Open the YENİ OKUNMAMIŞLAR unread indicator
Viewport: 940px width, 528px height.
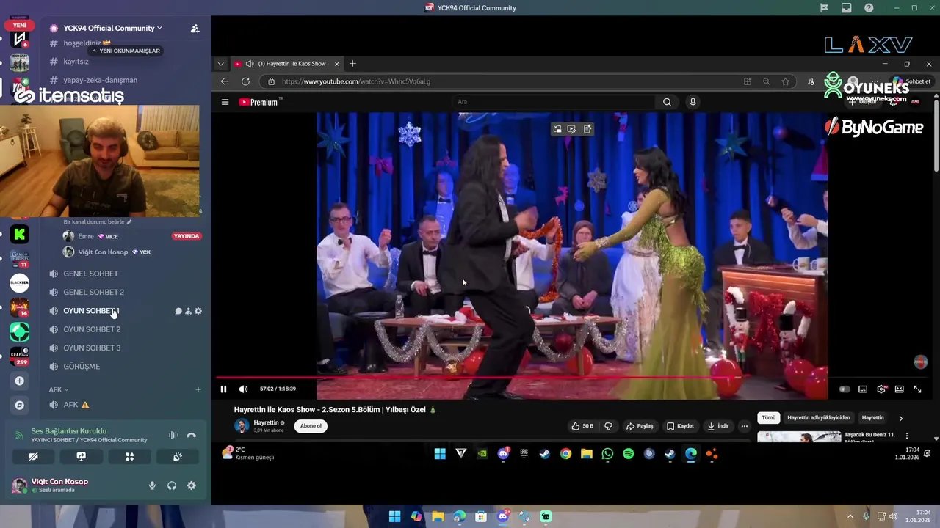[126, 51]
